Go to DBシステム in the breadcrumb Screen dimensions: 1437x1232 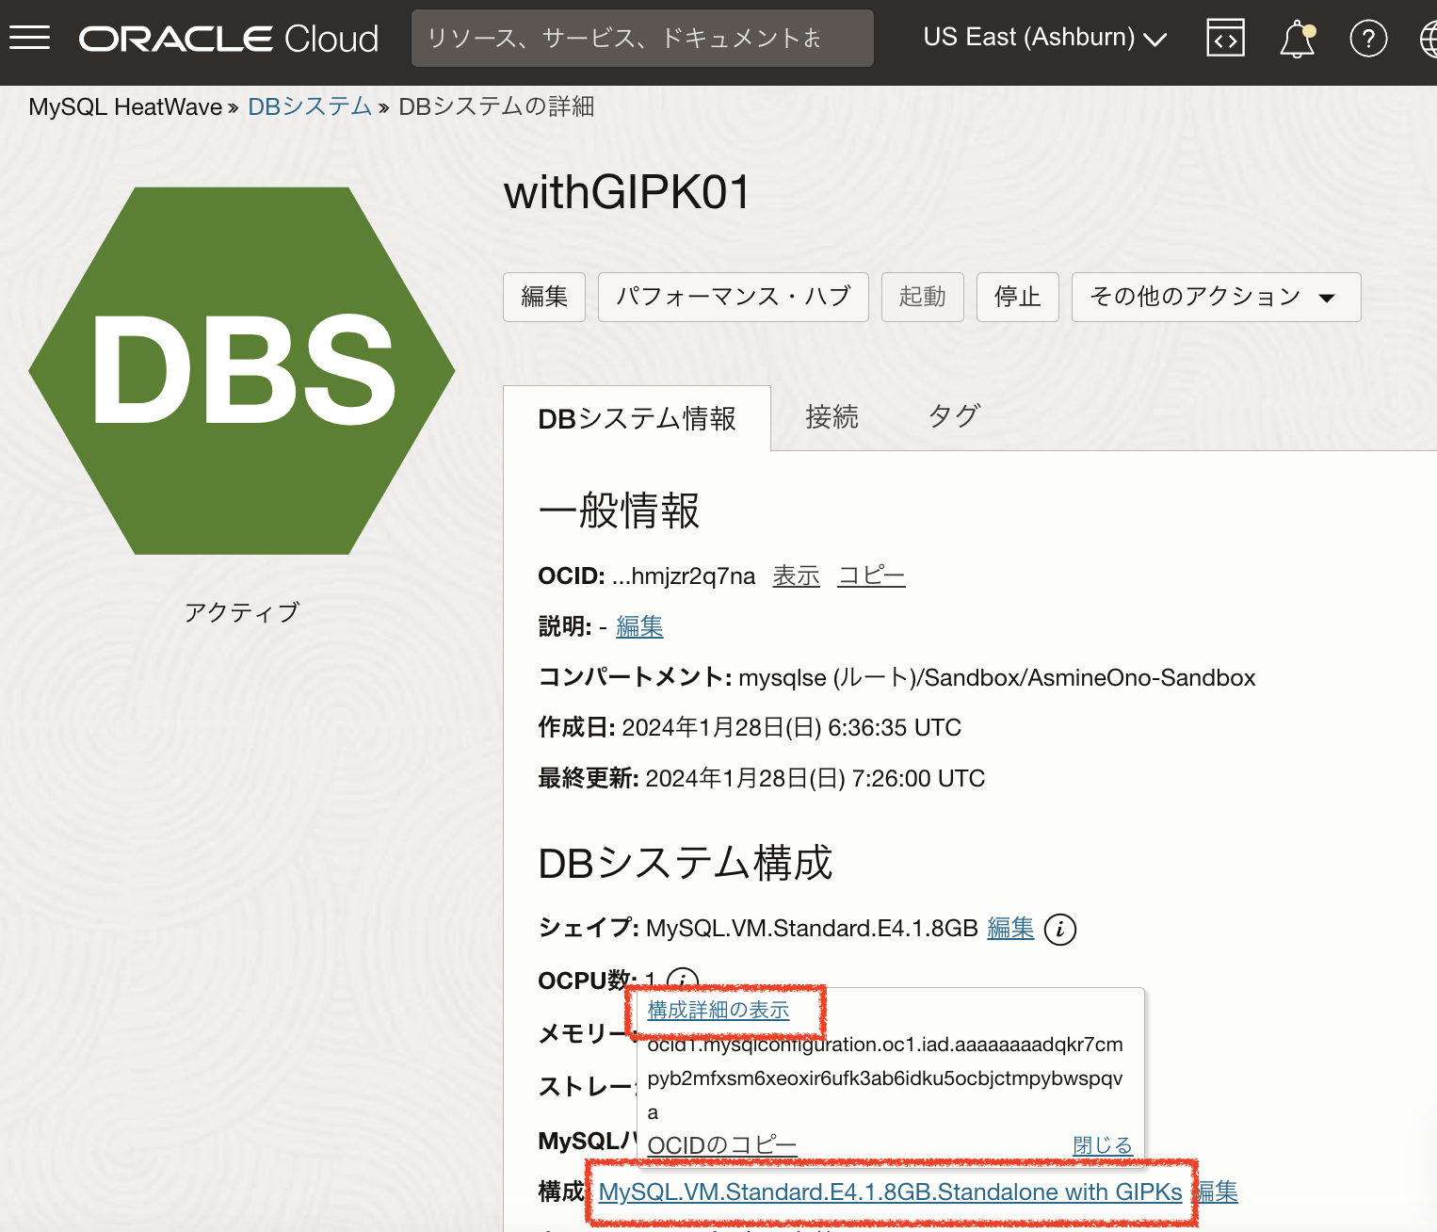[x=310, y=106]
